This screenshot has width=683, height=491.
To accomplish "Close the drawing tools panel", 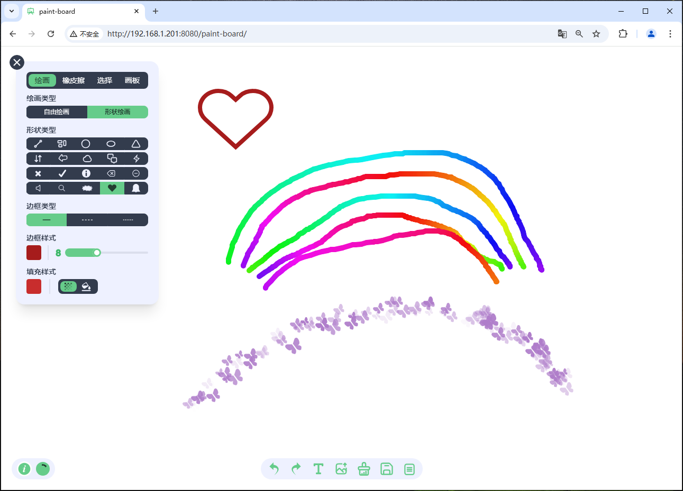I will [x=17, y=62].
